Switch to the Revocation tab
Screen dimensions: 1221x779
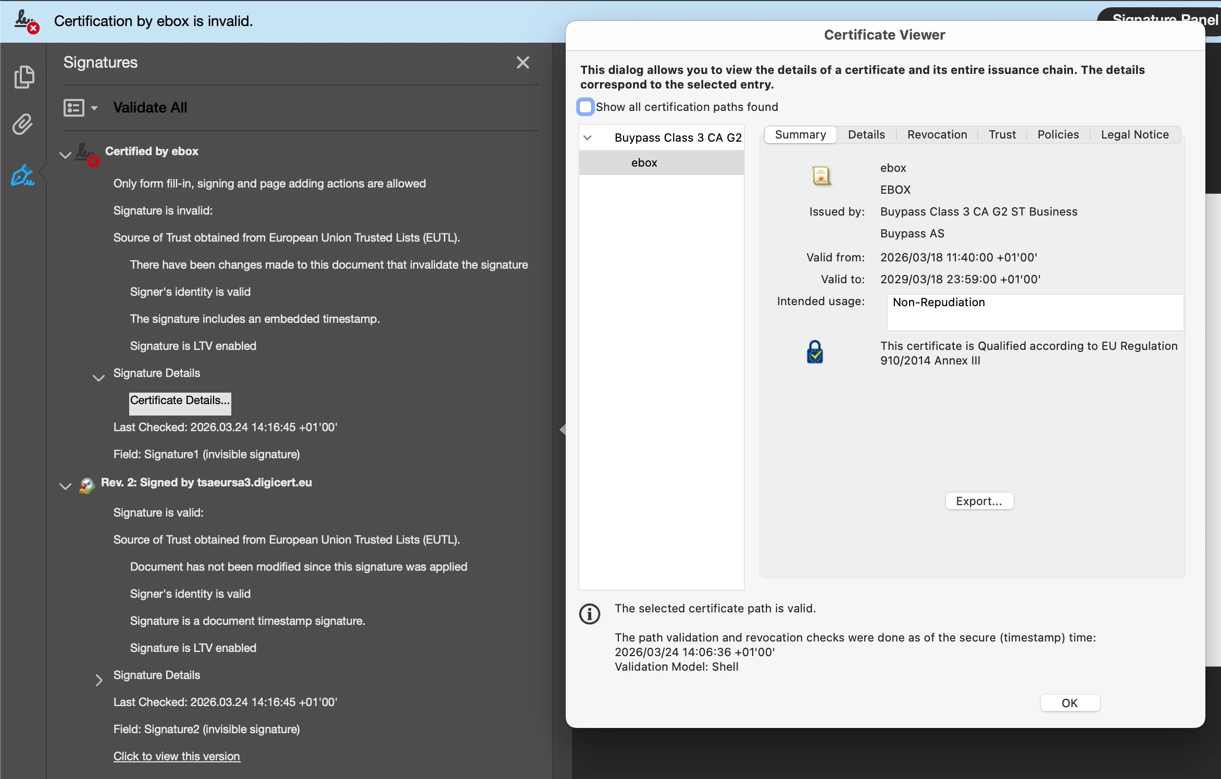pyautogui.click(x=937, y=135)
